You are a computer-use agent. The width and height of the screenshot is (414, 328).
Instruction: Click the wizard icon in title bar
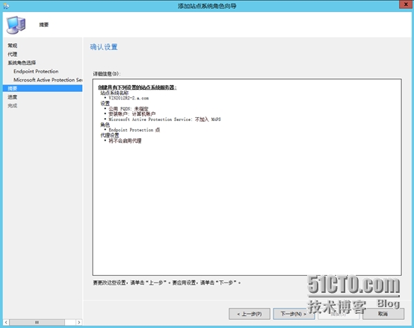tap(6, 5)
